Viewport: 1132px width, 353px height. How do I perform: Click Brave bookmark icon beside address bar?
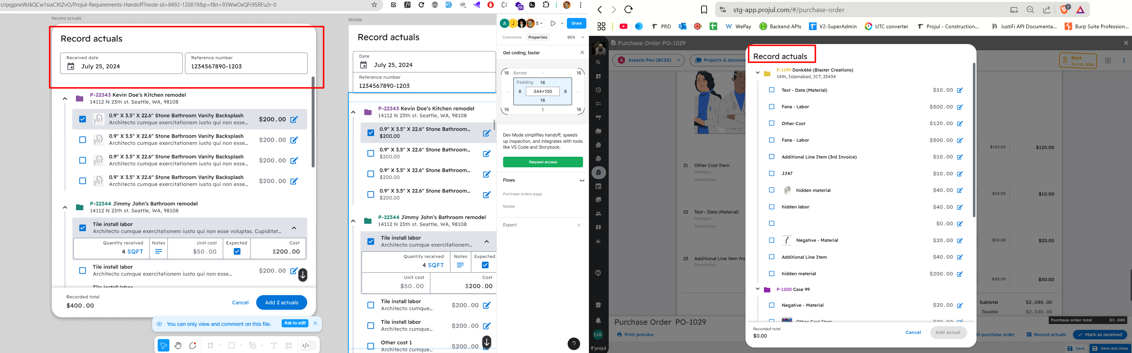pyautogui.click(x=704, y=10)
